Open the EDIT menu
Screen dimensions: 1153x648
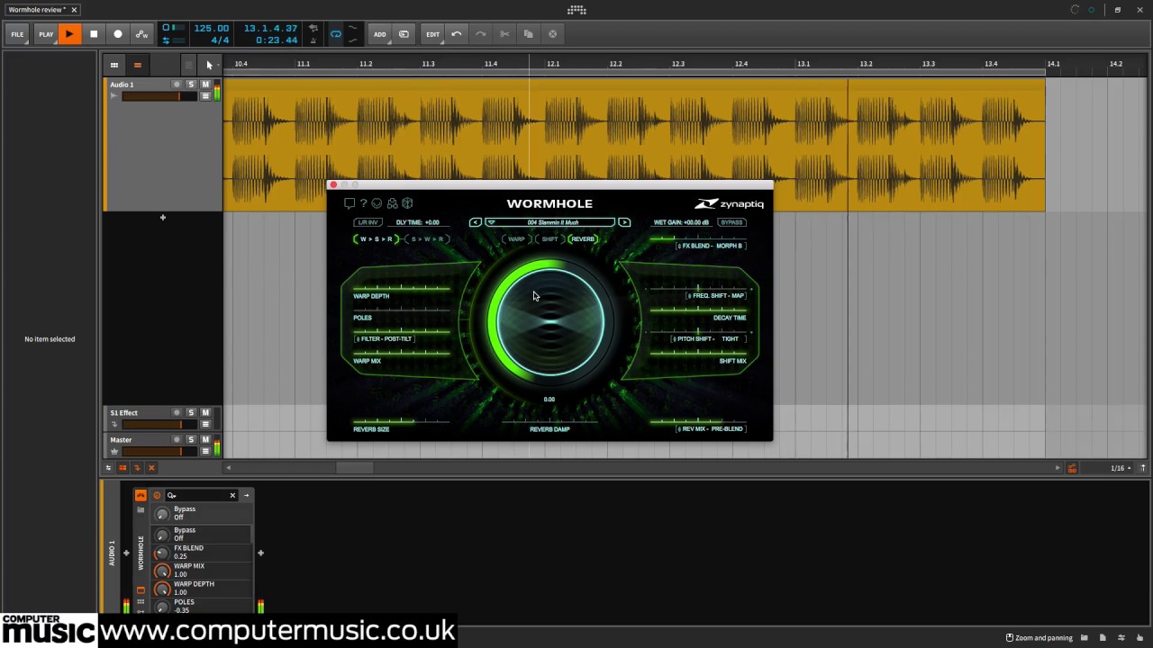(433, 34)
